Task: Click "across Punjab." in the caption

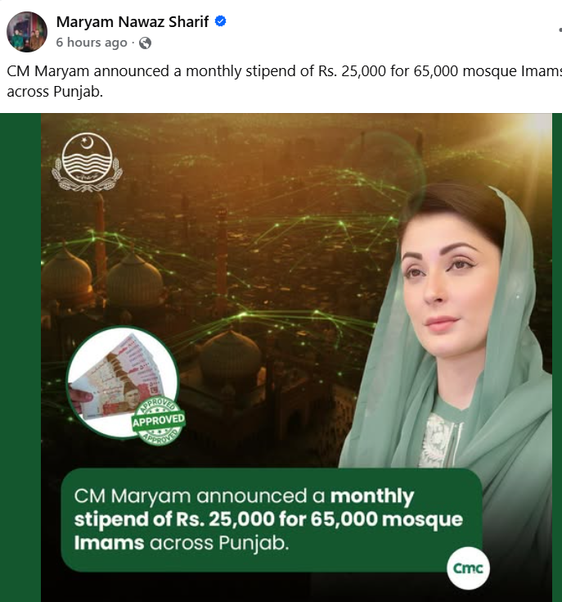Action: (55, 92)
